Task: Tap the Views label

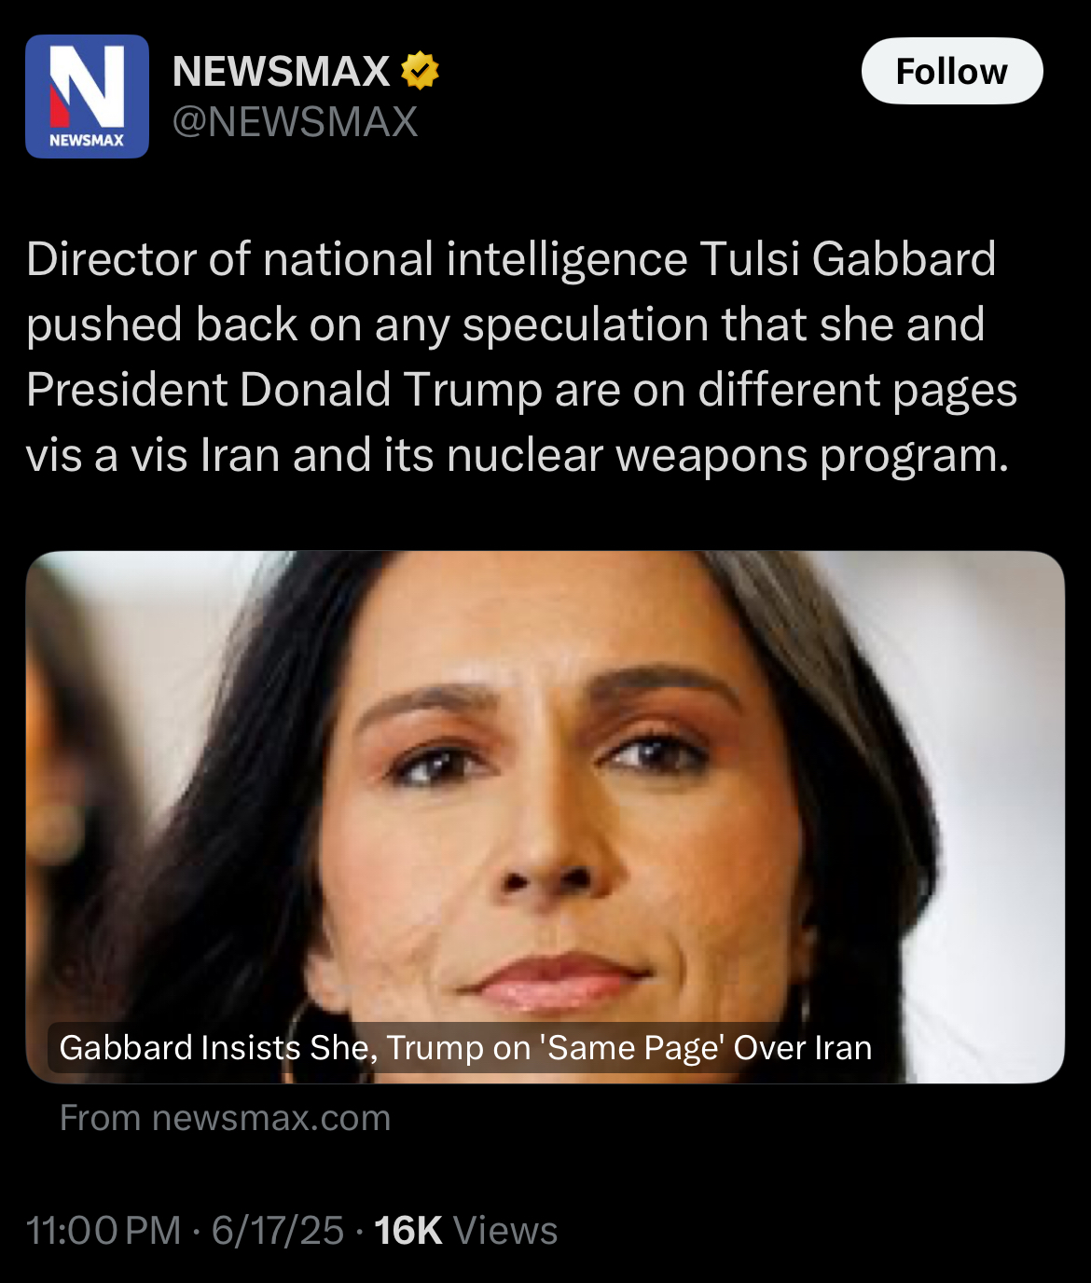Action: pos(505,1231)
